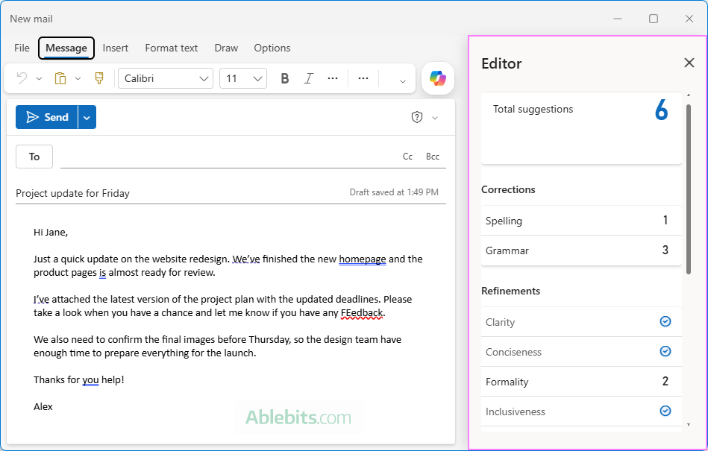Viewport: 708px width, 451px height.
Task: Open the File tab
Action: click(x=22, y=48)
